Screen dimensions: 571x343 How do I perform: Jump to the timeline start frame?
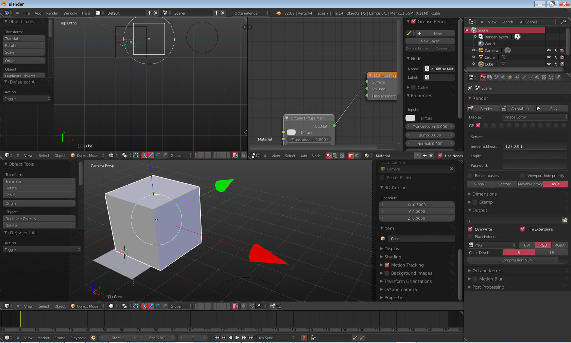(217, 338)
